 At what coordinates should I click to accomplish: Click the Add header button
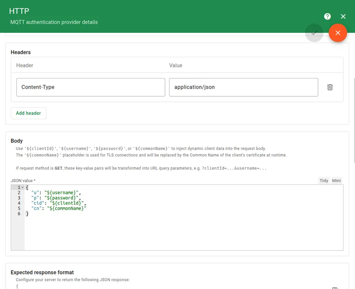28,113
